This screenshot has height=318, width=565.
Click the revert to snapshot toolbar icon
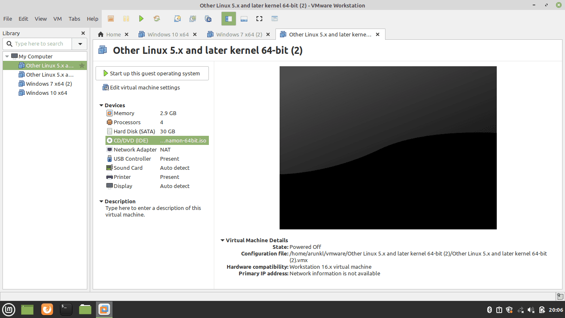[x=193, y=19]
